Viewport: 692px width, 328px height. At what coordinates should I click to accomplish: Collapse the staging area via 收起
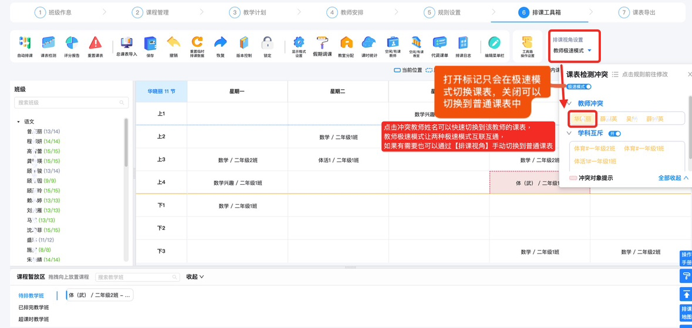pyautogui.click(x=195, y=277)
